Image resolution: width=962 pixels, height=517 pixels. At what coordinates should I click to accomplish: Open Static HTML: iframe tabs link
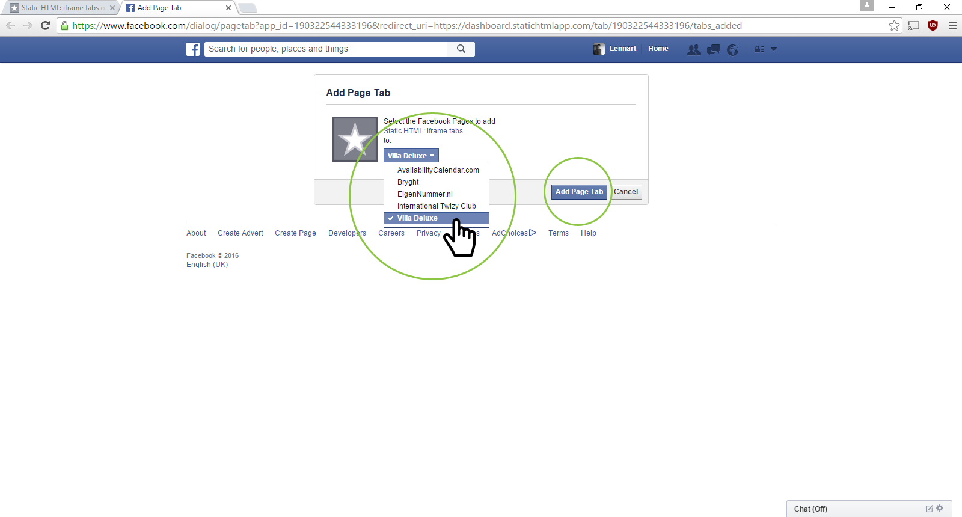(x=423, y=131)
